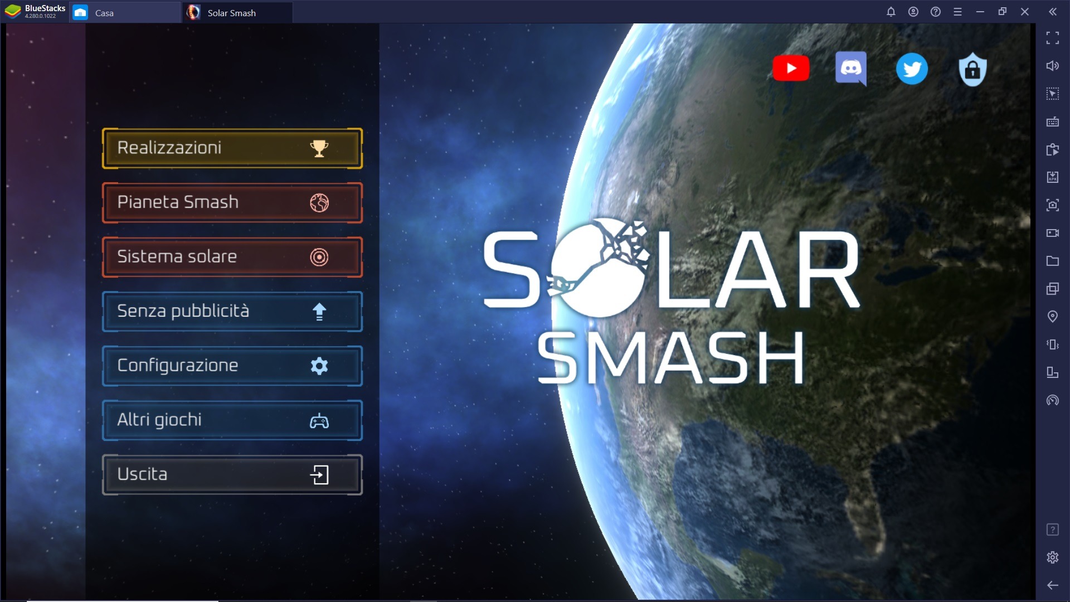
Task: Open the Realizzazioni achievements menu
Action: (x=232, y=148)
